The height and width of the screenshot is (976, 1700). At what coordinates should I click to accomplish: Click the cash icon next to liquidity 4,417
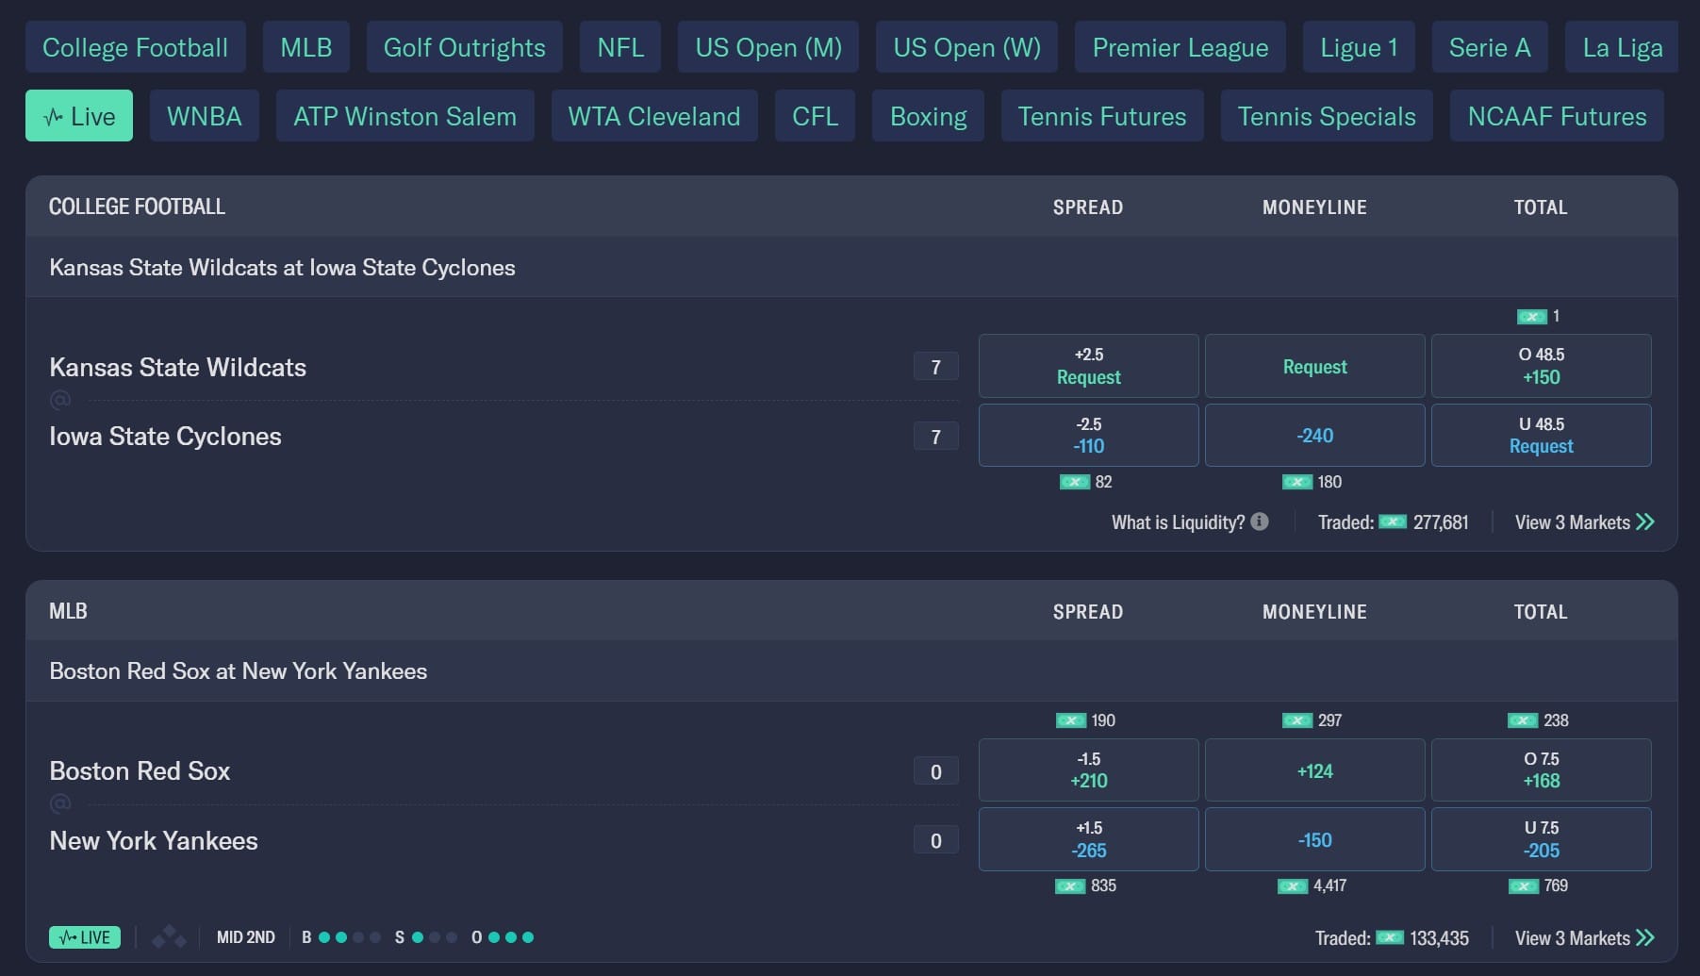(x=1293, y=885)
